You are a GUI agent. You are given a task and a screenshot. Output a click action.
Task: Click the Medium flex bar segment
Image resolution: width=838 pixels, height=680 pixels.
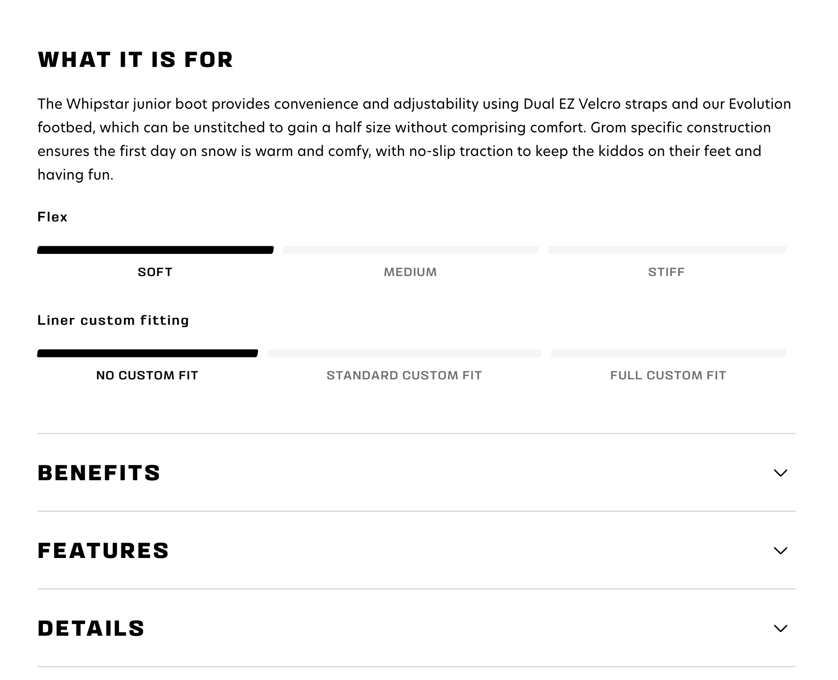click(410, 250)
